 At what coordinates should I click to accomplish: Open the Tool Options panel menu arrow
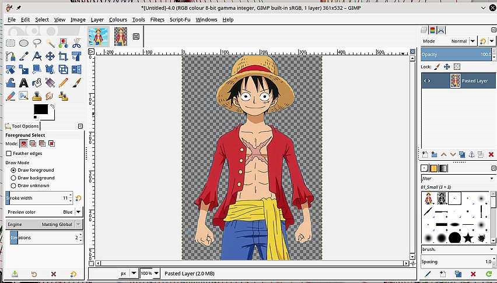coord(80,126)
